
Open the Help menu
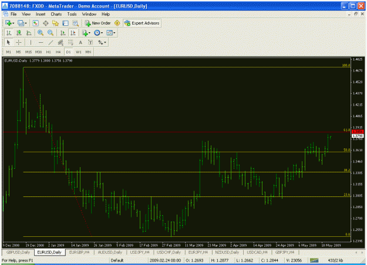(106, 14)
